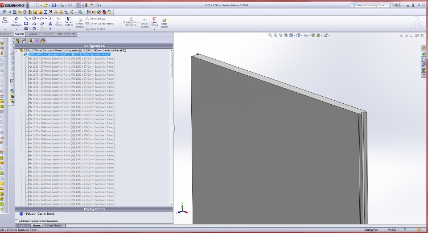Collapse the Sandwich Panel Configuration(s) root node

[x=17, y=50]
